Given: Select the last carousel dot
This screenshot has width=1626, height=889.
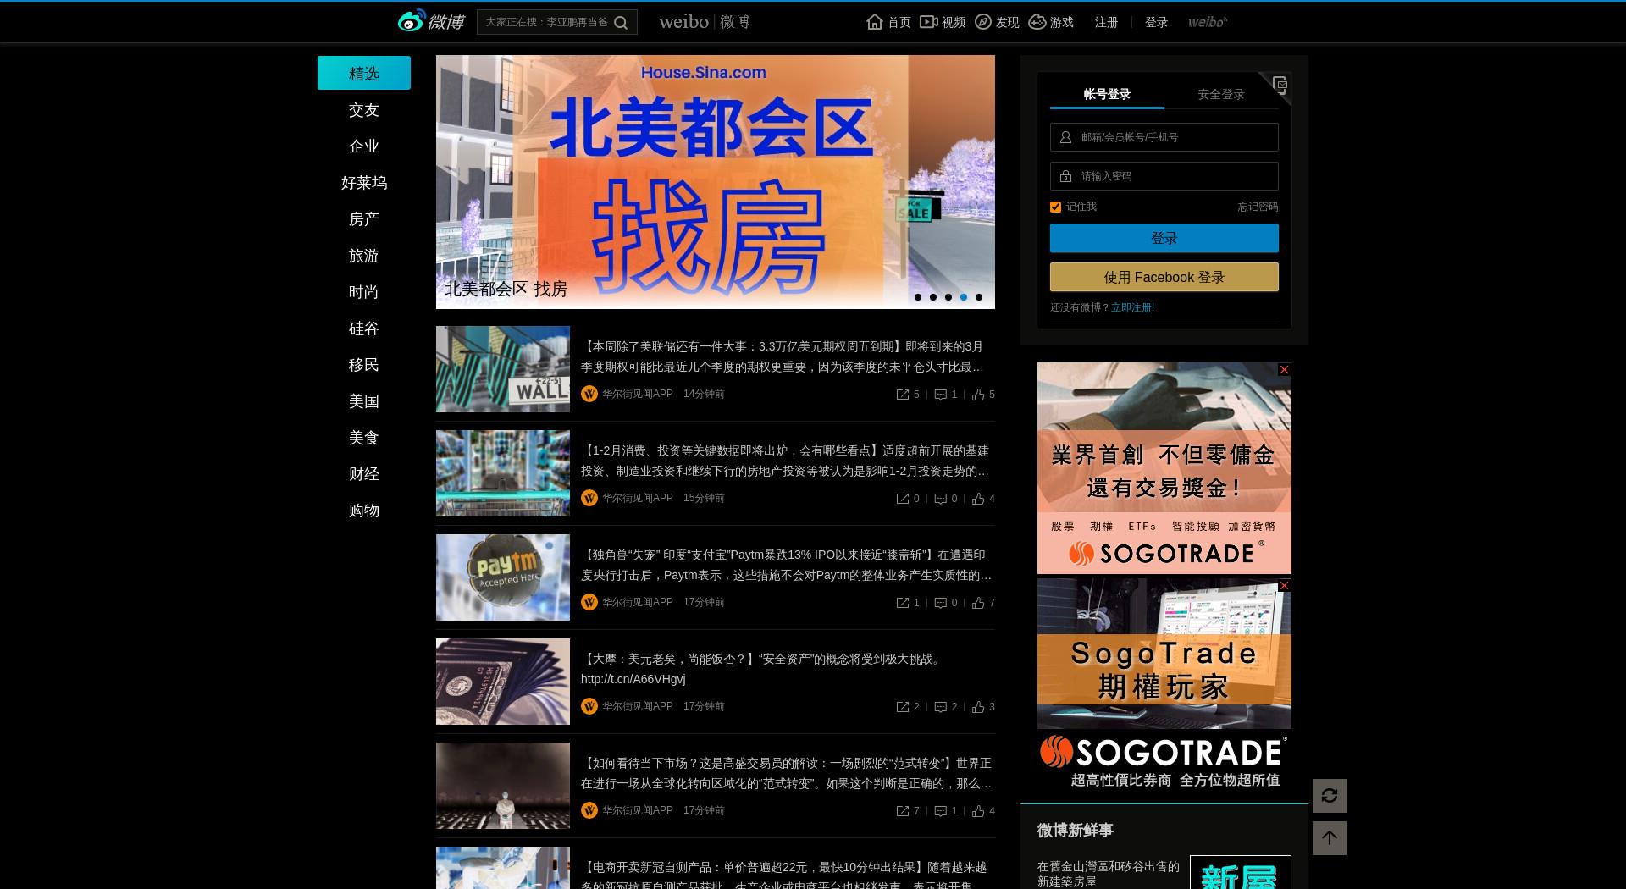Looking at the screenshot, I should (979, 297).
